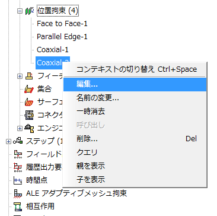The image size is (217, 216).
Task: Click the Field Output (フィールド) icon
Action: (18, 154)
